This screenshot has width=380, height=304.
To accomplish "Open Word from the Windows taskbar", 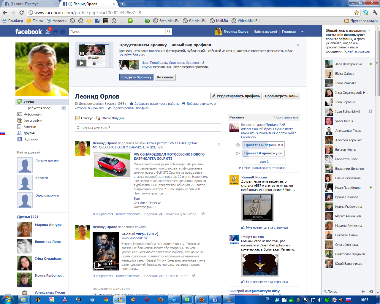I will pyautogui.click(x=215, y=300).
